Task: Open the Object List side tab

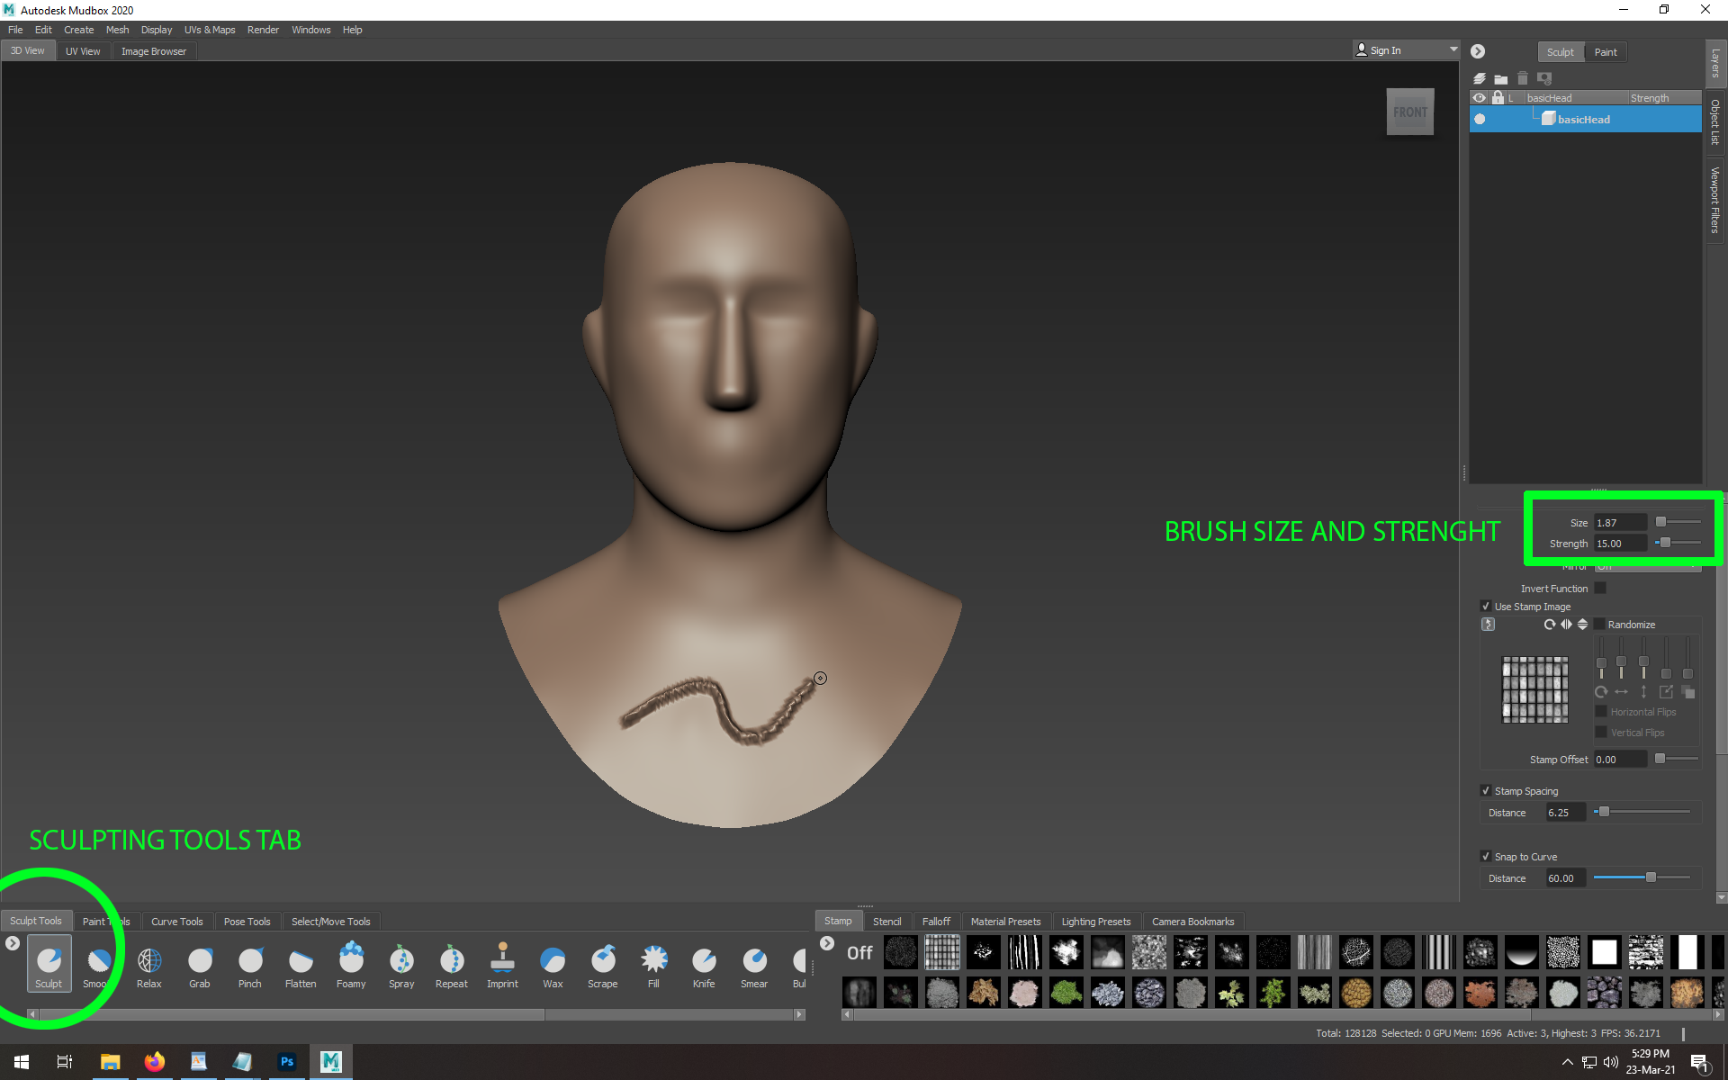Action: pyautogui.click(x=1715, y=121)
